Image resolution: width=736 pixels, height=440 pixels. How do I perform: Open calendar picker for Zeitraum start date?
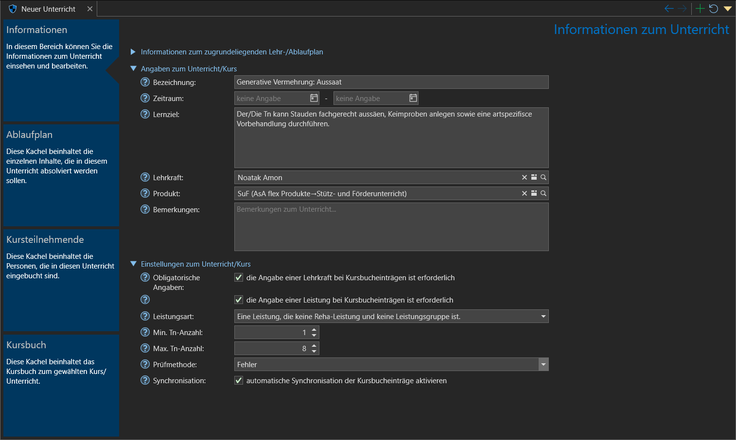[x=314, y=98]
